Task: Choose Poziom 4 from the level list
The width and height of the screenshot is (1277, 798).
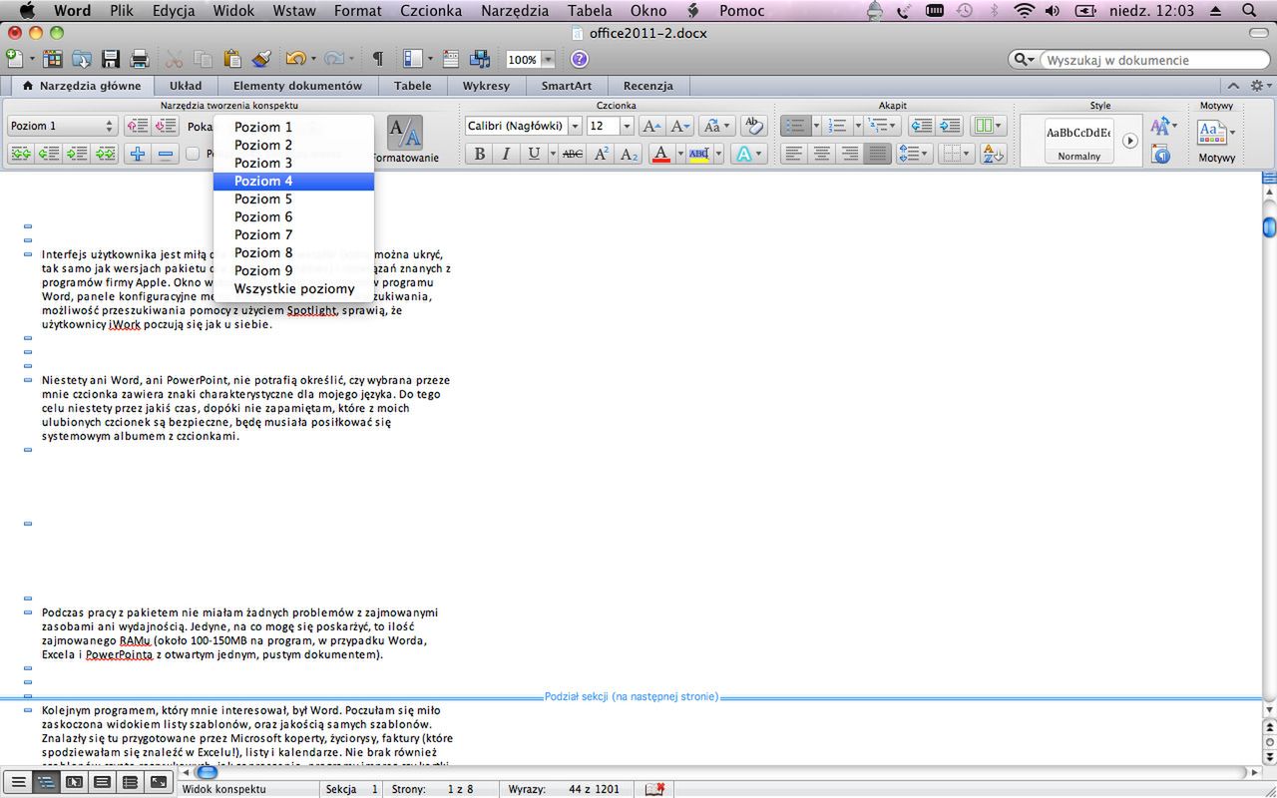Action: (294, 181)
